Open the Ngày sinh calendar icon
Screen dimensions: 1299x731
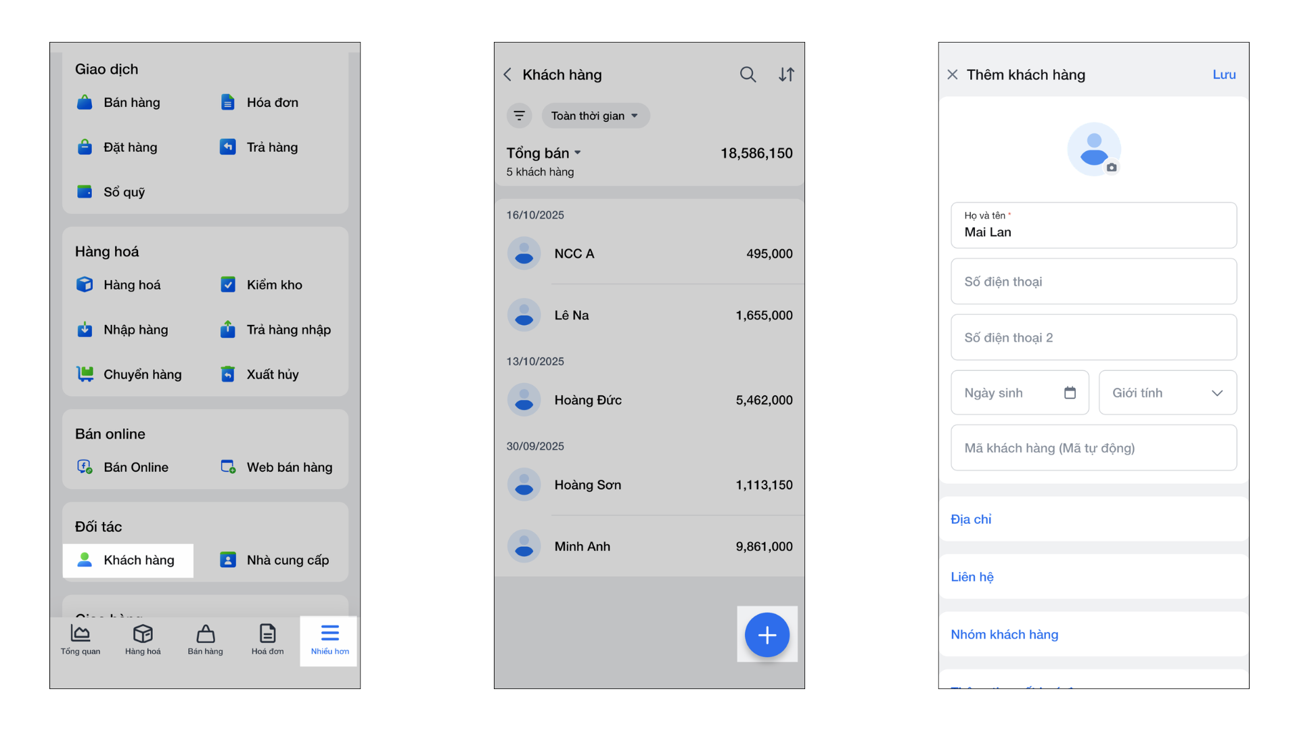click(1070, 393)
